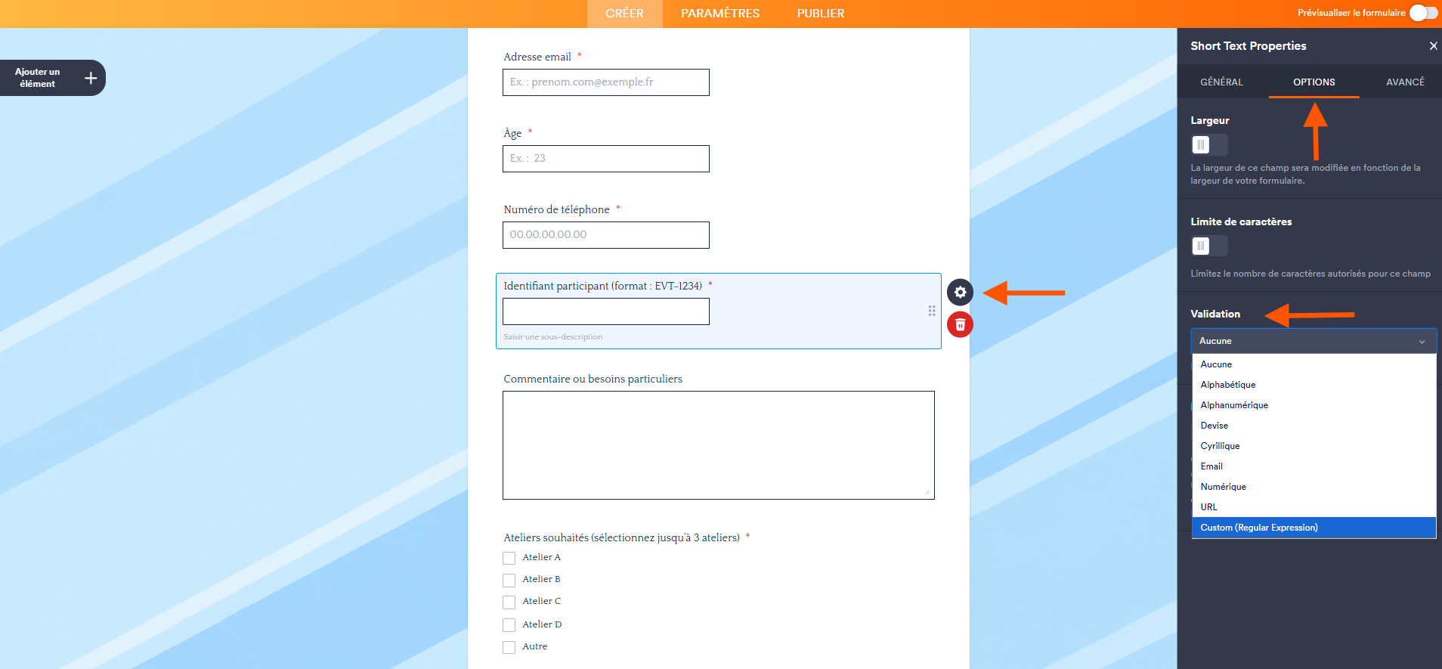Image resolution: width=1442 pixels, height=669 pixels.
Task: Toggle the Limite de caractères switch
Action: (x=1209, y=246)
